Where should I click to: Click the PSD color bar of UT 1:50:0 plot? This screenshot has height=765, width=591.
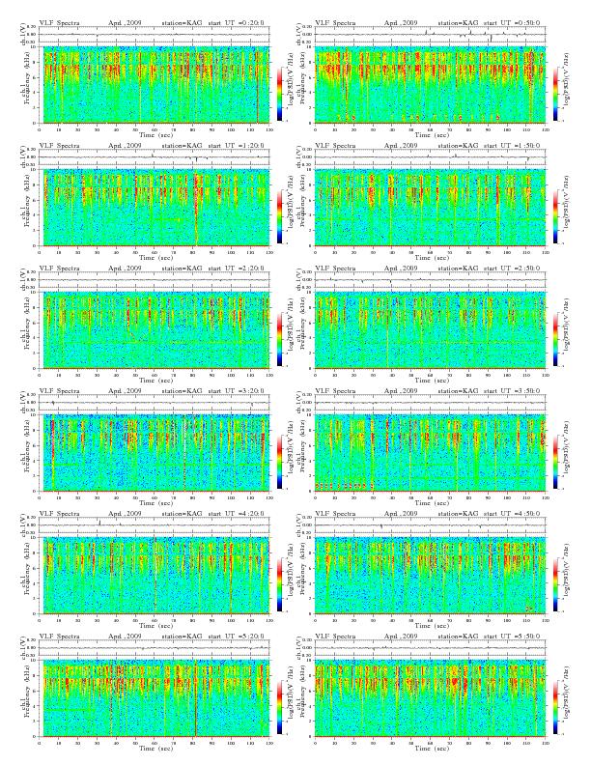[x=556, y=216]
